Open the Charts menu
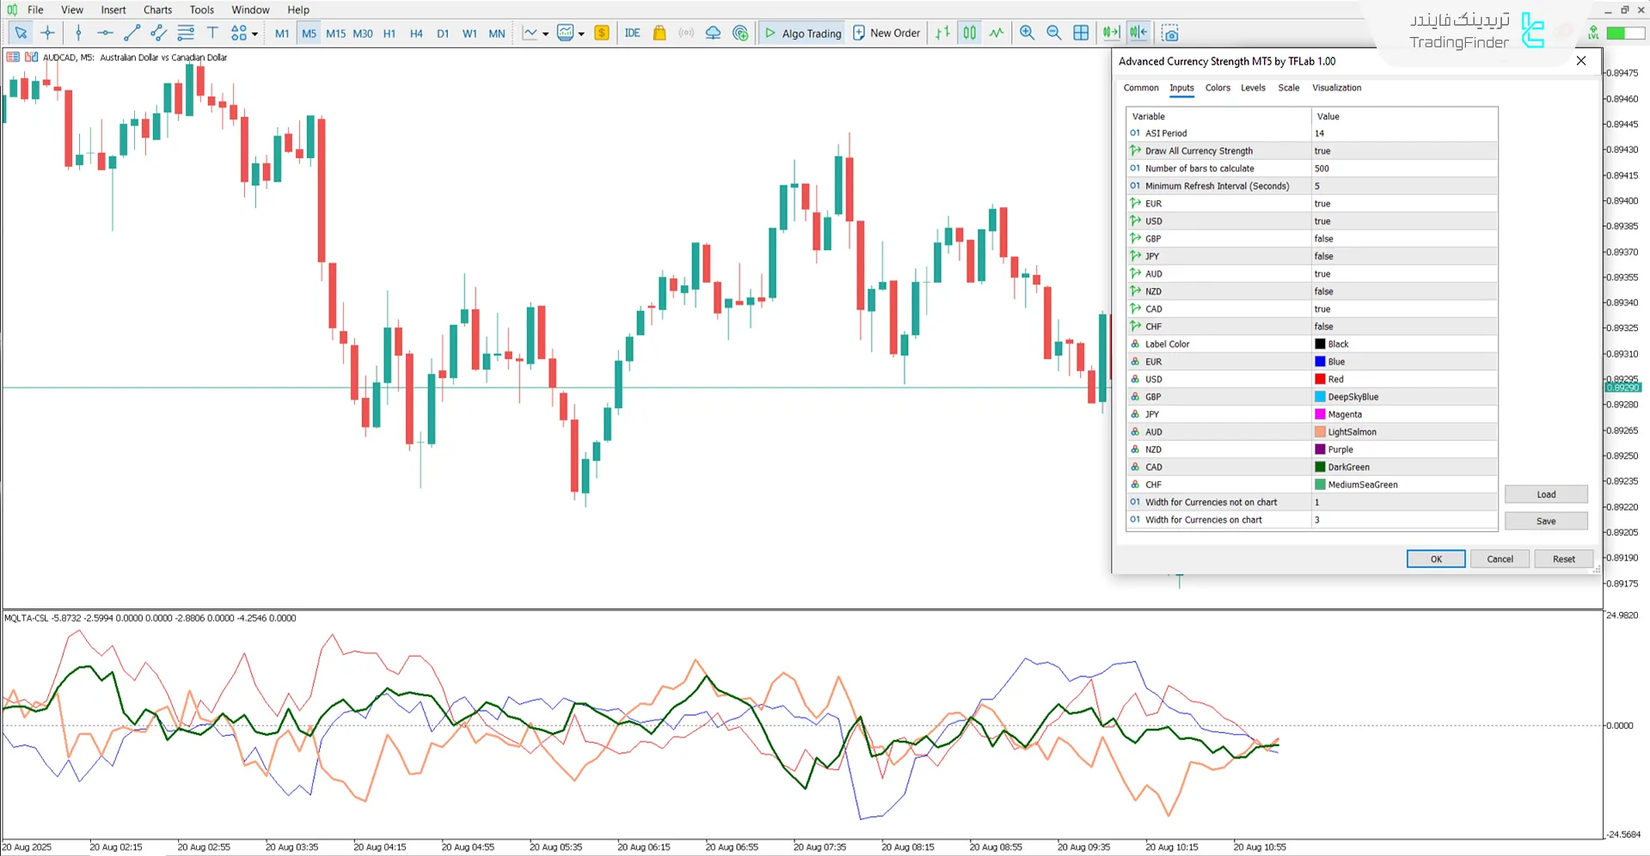1650x856 pixels. pyautogui.click(x=157, y=9)
